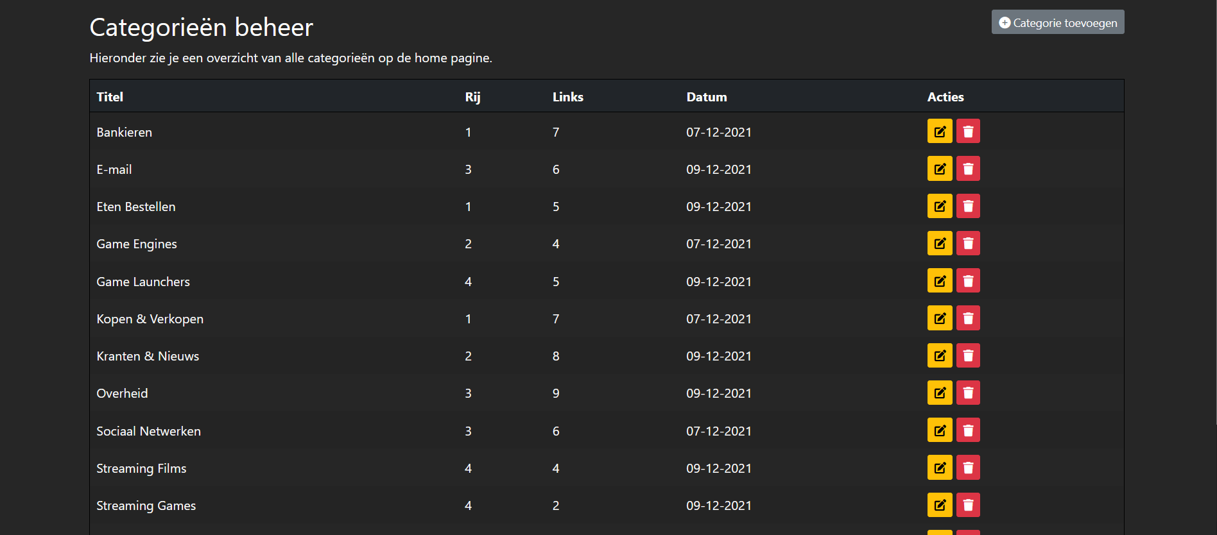1217x535 pixels.
Task: Delete the Bankieren category
Action: coord(968,132)
